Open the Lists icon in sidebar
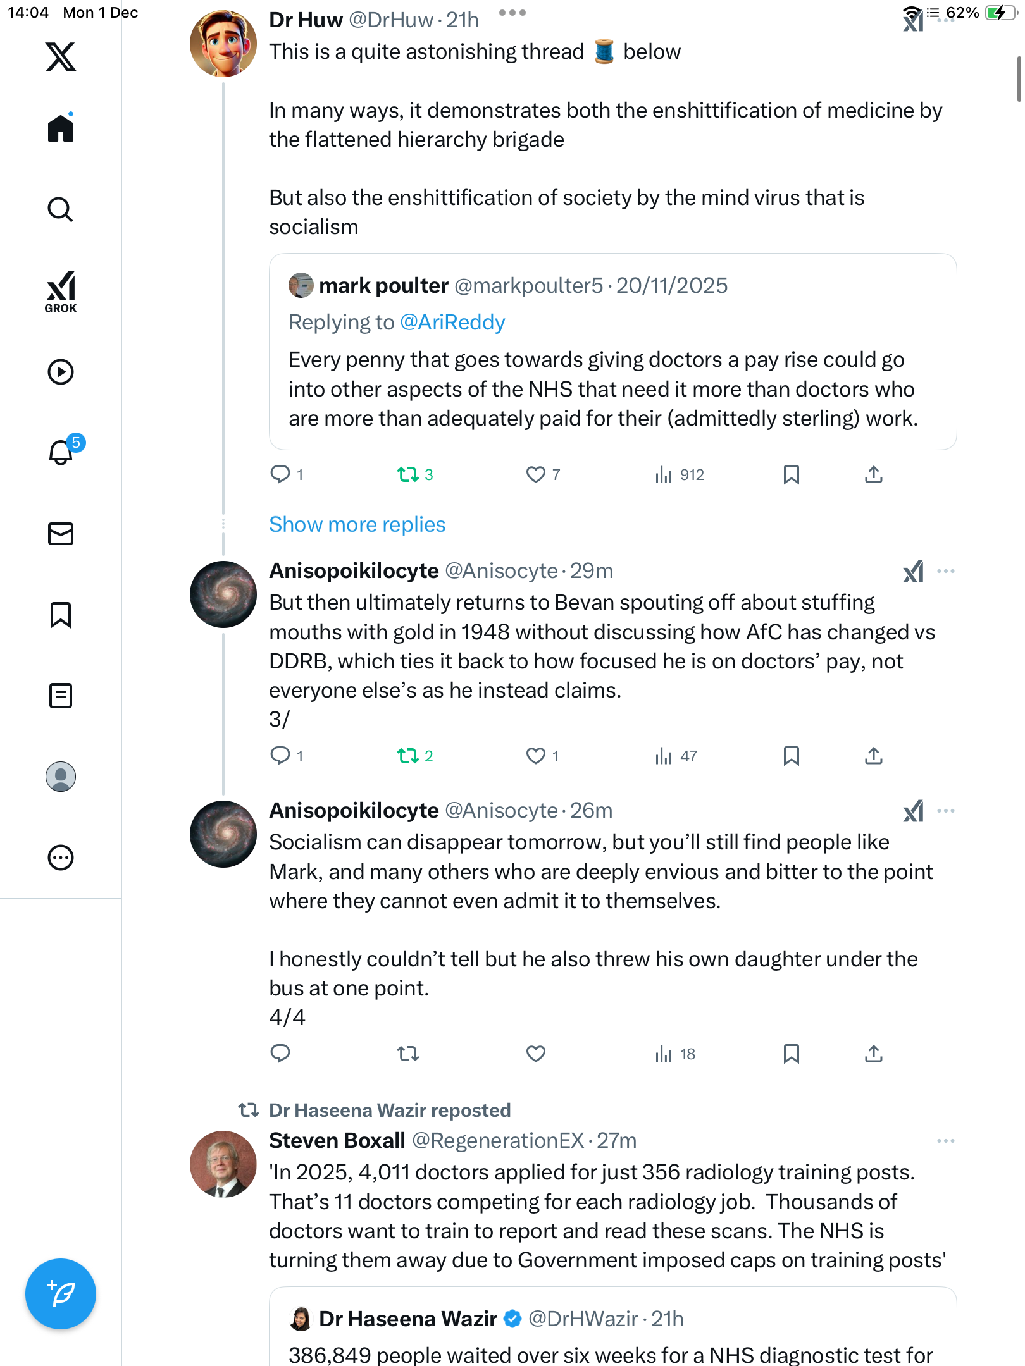Screen dimensions: 1025x1366 point(61,696)
